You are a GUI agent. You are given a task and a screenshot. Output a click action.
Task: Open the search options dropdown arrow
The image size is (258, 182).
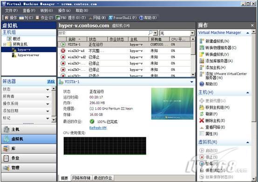[x=156, y=33]
